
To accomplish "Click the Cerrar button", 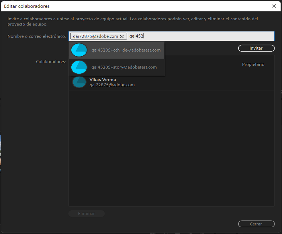I will click(x=256, y=224).
